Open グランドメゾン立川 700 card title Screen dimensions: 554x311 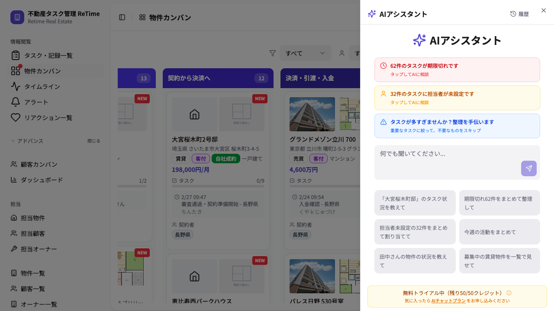coord(322,139)
